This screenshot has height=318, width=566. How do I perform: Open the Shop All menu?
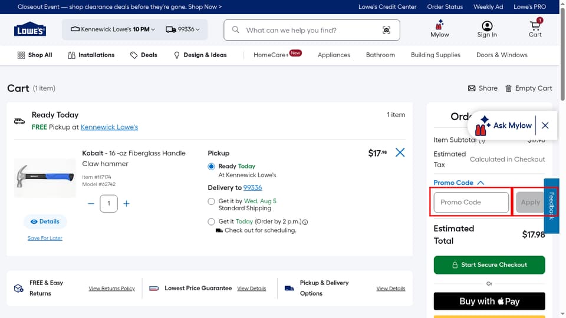(35, 55)
